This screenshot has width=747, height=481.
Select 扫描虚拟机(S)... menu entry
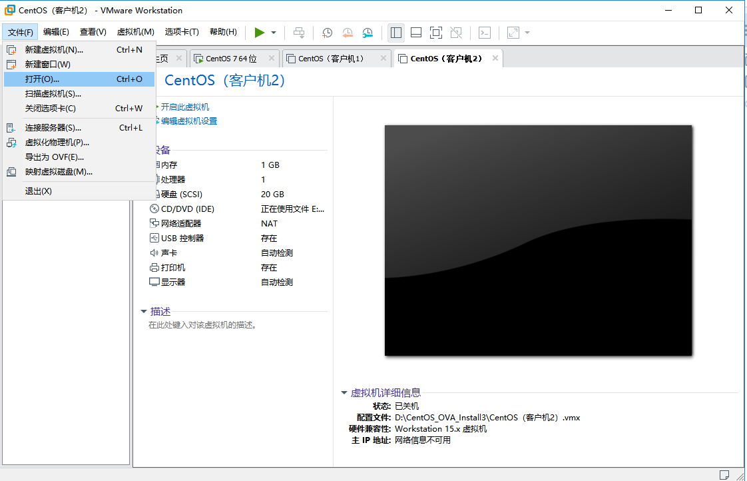pyautogui.click(x=79, y=94)
